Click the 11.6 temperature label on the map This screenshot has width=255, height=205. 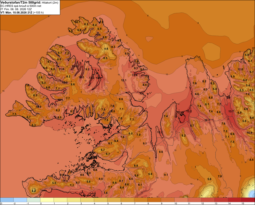[61, 69]
